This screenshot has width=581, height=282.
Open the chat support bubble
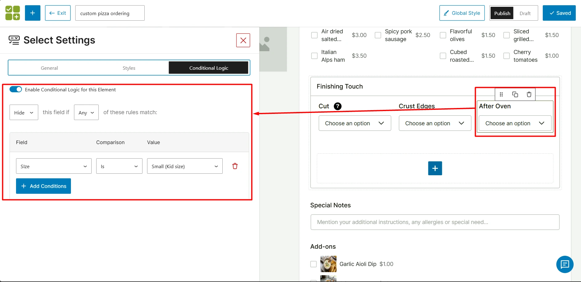[565, 264]
